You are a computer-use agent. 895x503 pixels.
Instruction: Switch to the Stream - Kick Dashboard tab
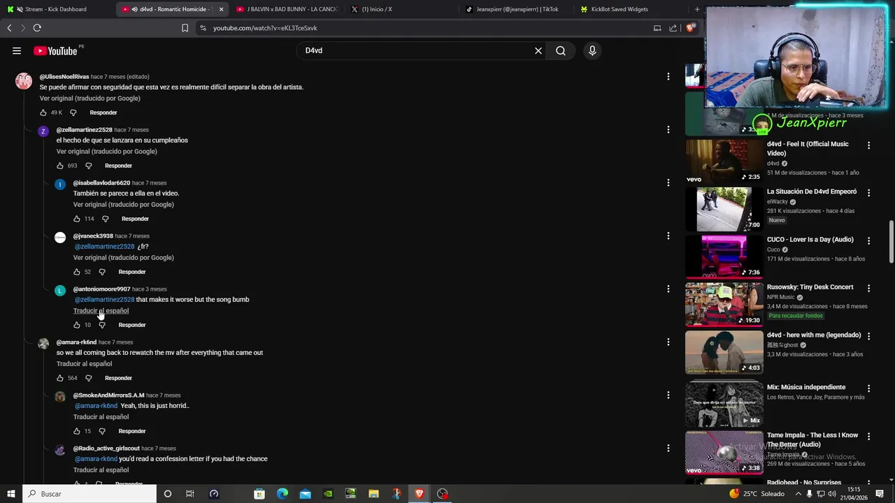coord(56,9)
